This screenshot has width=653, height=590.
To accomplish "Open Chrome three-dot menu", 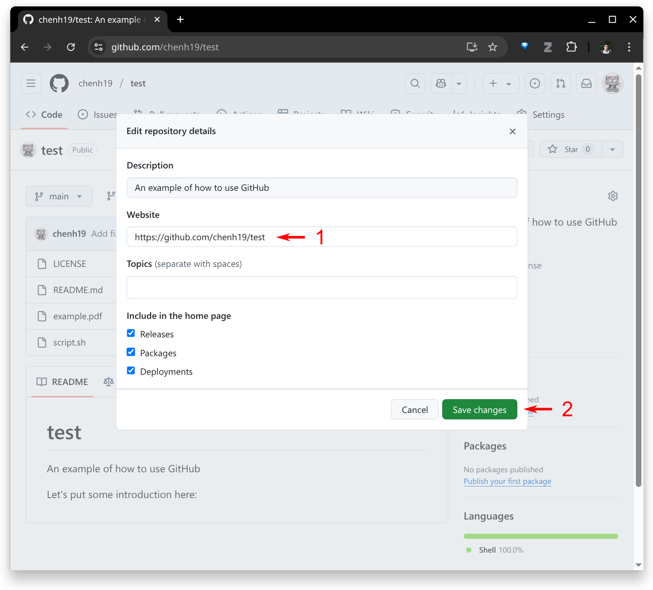I will point(629,47).
